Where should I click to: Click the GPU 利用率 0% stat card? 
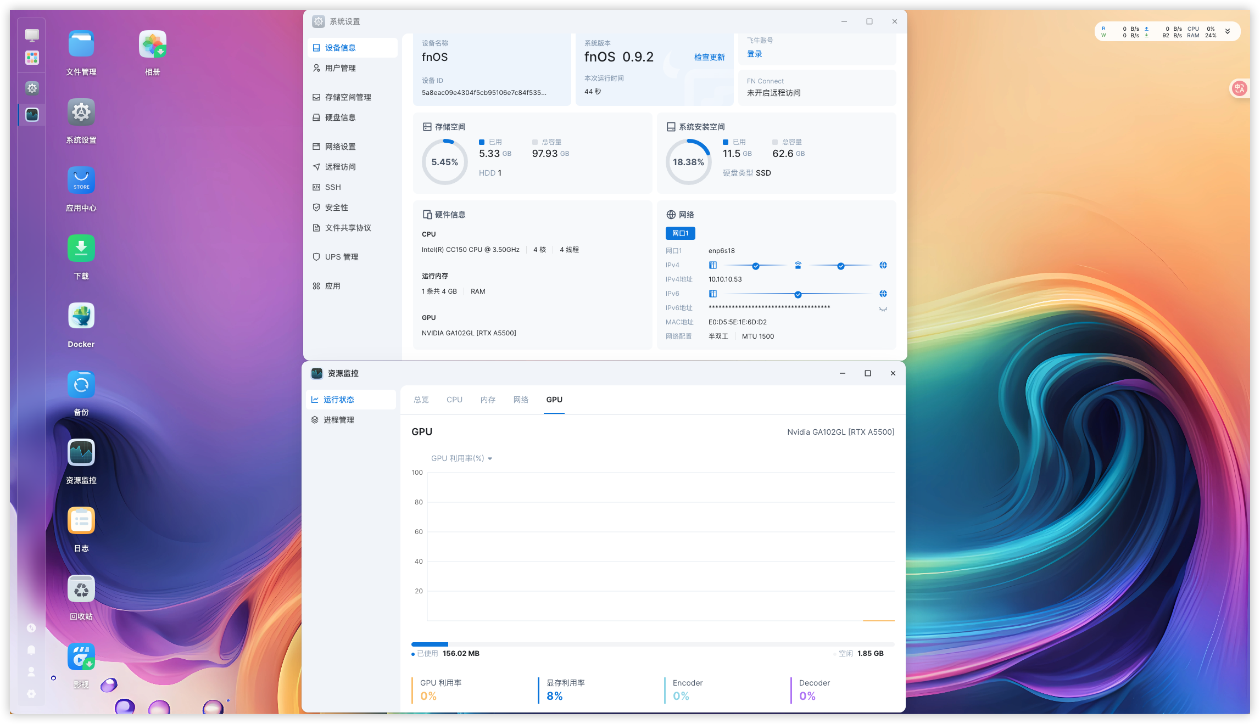click(441, 690)
